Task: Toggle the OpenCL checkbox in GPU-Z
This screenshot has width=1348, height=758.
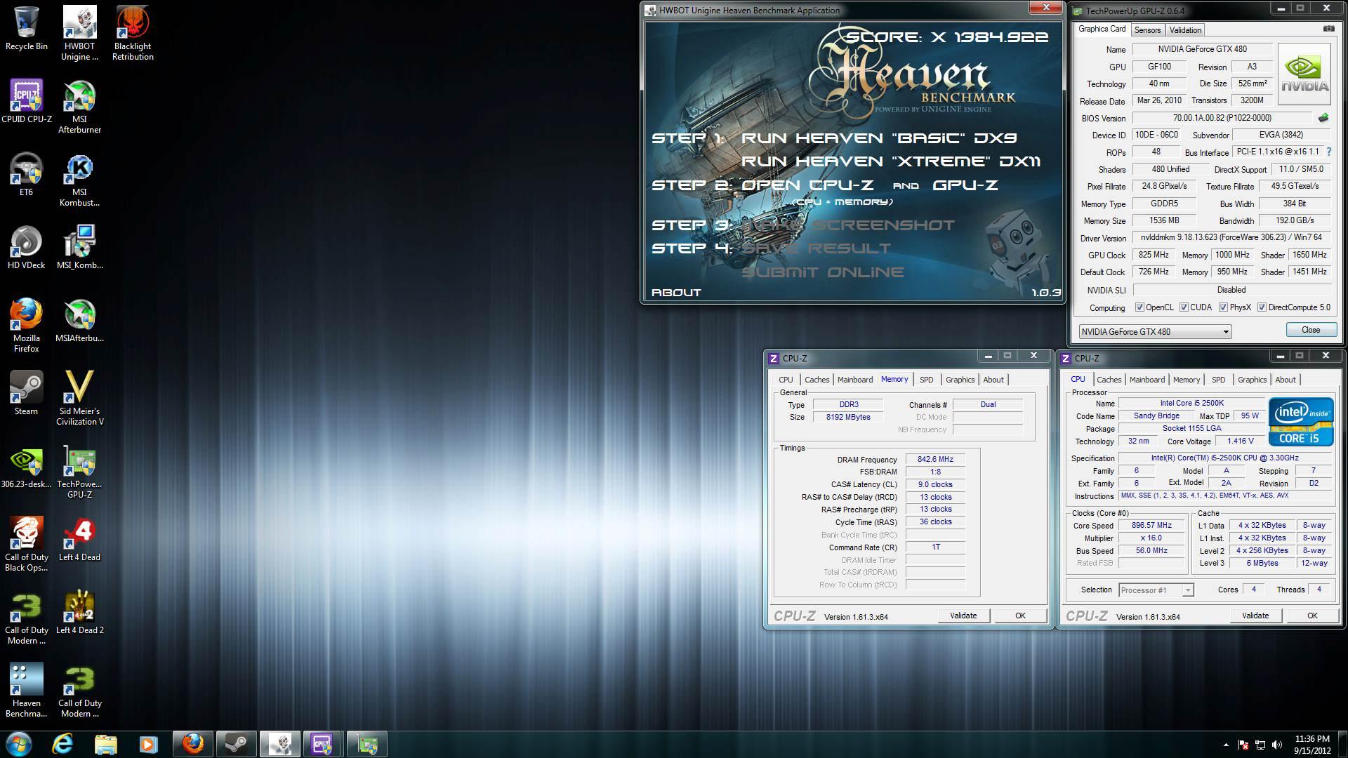Action: pyautogui.click(x=1139, y=307)
